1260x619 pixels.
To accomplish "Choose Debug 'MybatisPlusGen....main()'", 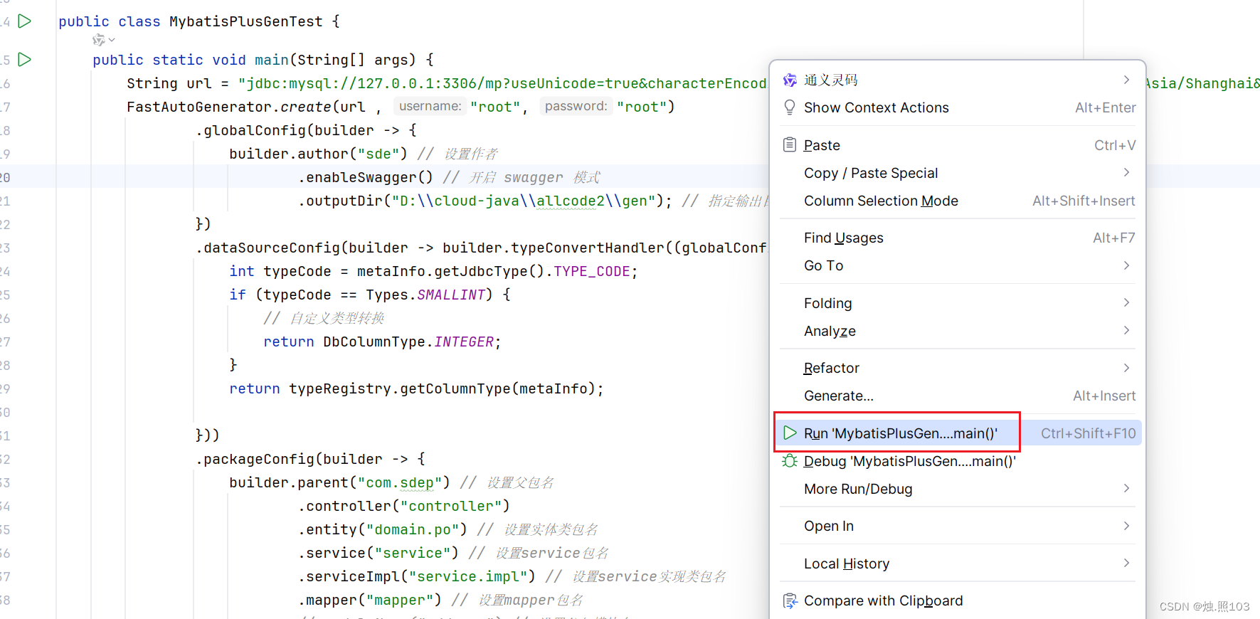I will pyautogui.click(x=958, y=461).
